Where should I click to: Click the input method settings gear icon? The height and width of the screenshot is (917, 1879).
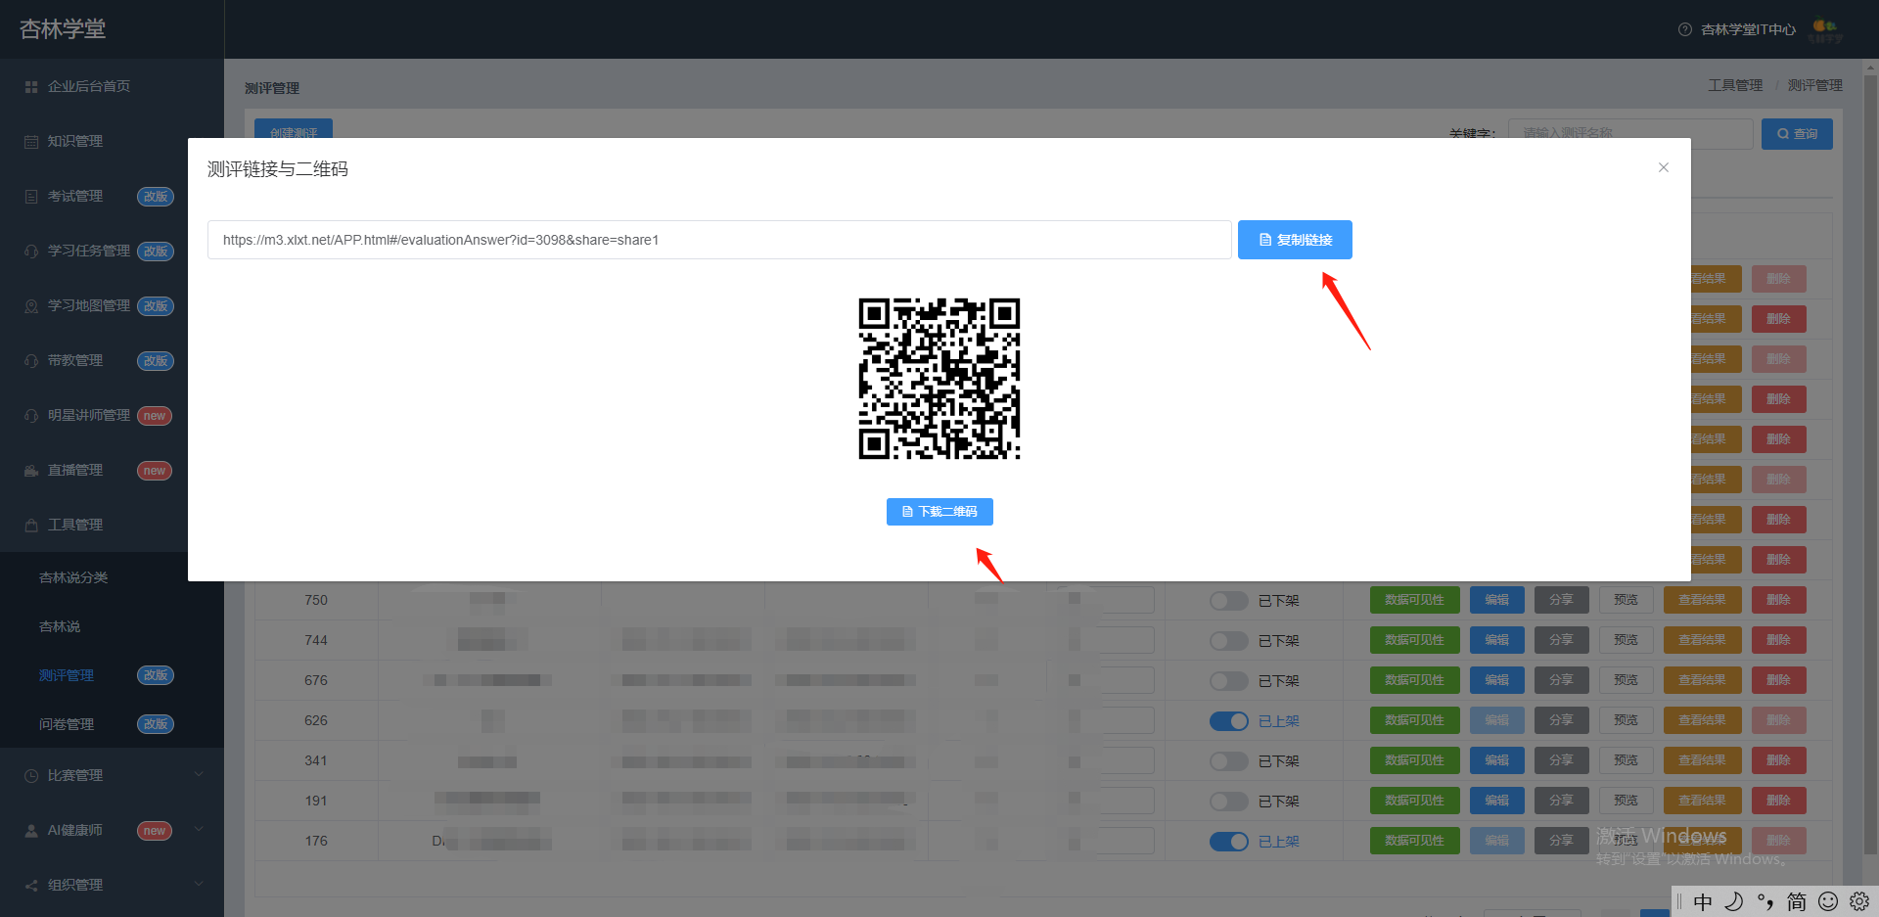[x=1859, y=901]
